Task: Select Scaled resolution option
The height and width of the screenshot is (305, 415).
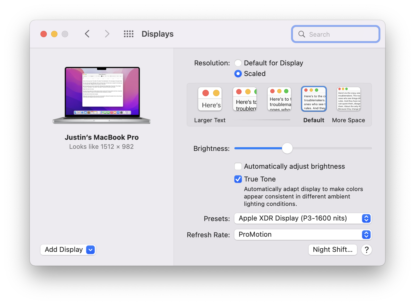Action: click(x=238, y=74)
